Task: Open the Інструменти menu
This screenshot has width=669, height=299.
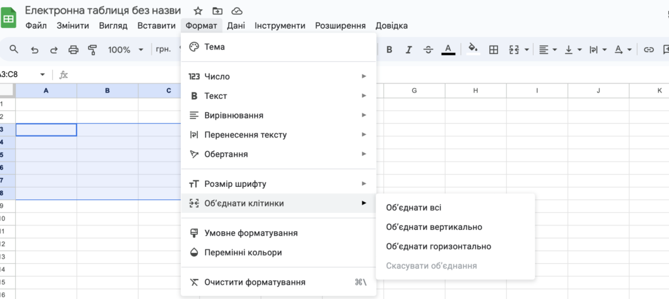Action: (x=280, y=25)
